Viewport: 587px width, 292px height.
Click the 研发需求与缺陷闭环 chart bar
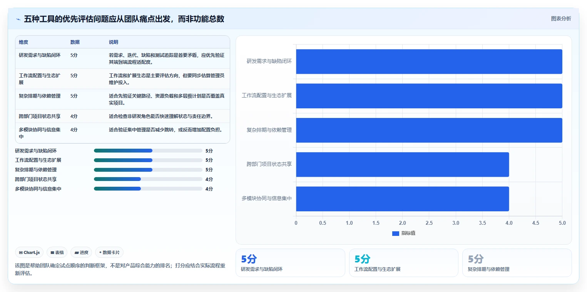pyautogui.click(x=429, y=61)
